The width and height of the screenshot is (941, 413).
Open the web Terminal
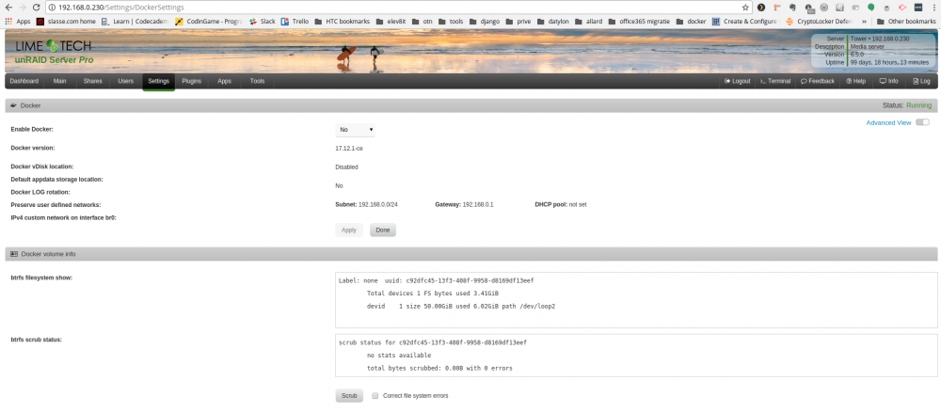pyautogui.click(x=774, y=81)
